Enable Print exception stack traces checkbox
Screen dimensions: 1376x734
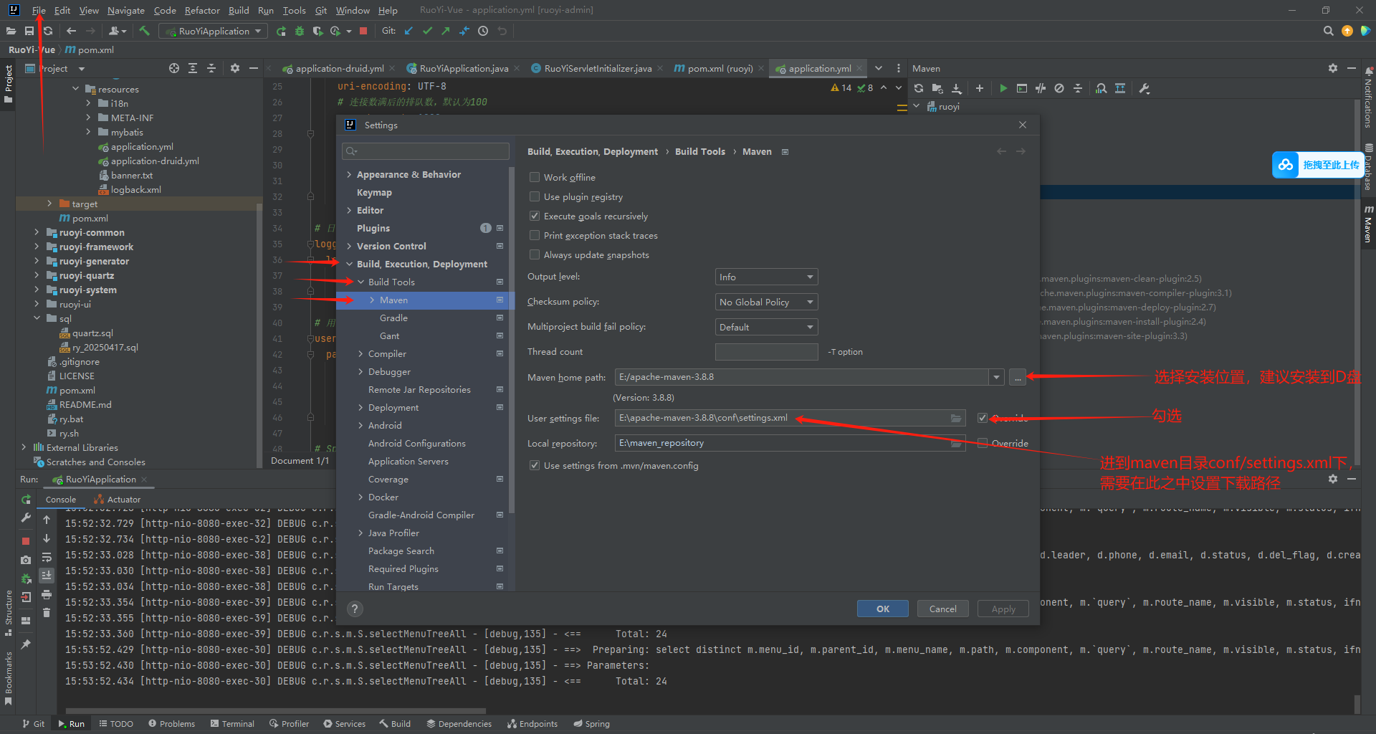pyautogui.click(x=535, y=235)
